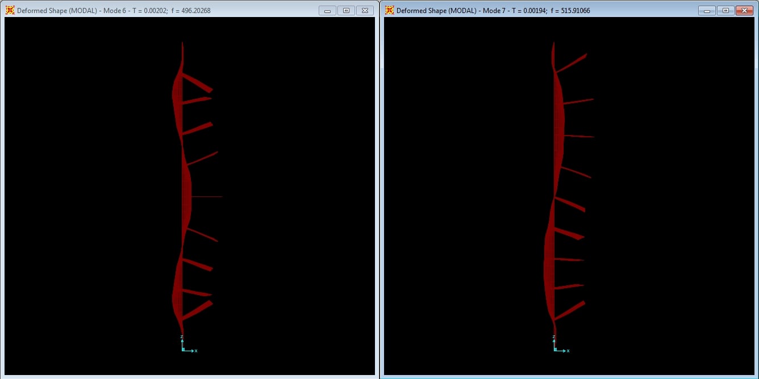Click the X axis label in Mode 6 view
This screenshot has height=379, width=759.
click(x=196, y=351)
